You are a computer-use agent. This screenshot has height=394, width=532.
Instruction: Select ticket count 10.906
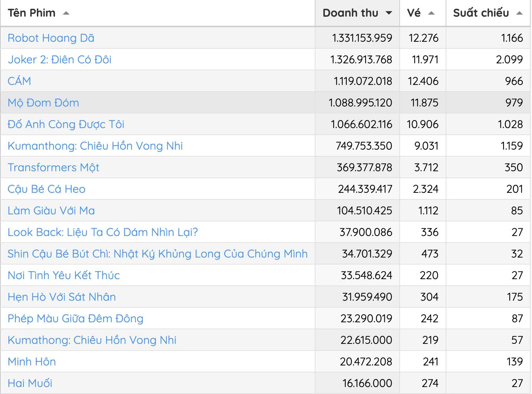pyautogui.click(x=423, y=124)
